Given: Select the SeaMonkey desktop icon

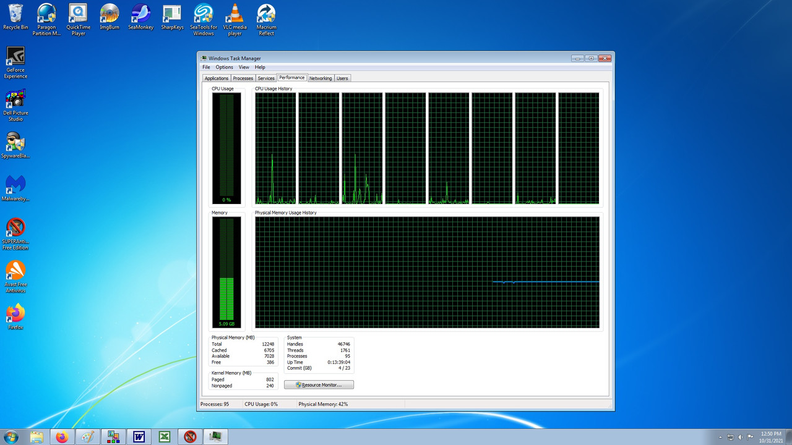Looking at the screenshot, I should pos(140,17).
